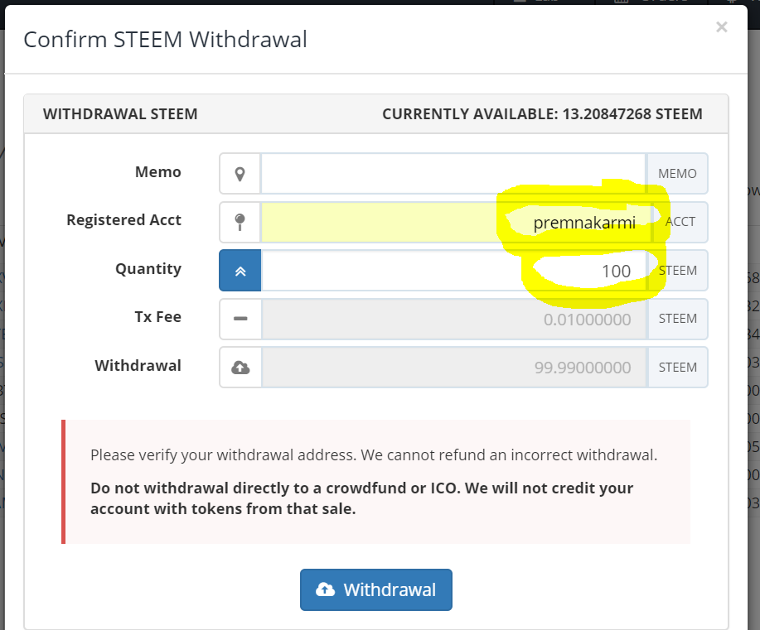Image resolution: width=760 pixels, height=630 pixels.
Task: Click the STEEM label beside Tx Fee
Action: [x=677, y=319]
